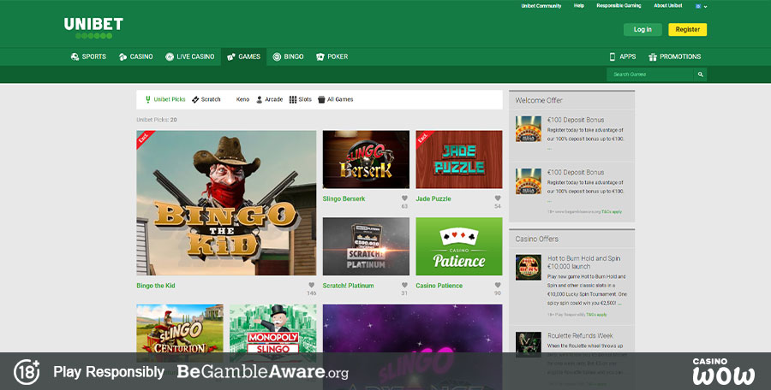Screen dimensions: 771x390
Task: Open the Bingo section
Action: [x=288, y=56]
